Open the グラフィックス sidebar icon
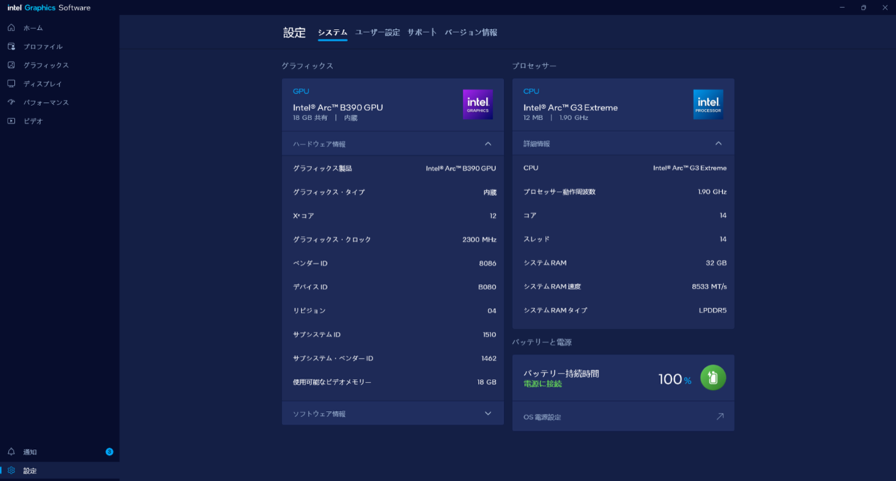Viewport: 896px width, 481px height. tap(11, 65)
